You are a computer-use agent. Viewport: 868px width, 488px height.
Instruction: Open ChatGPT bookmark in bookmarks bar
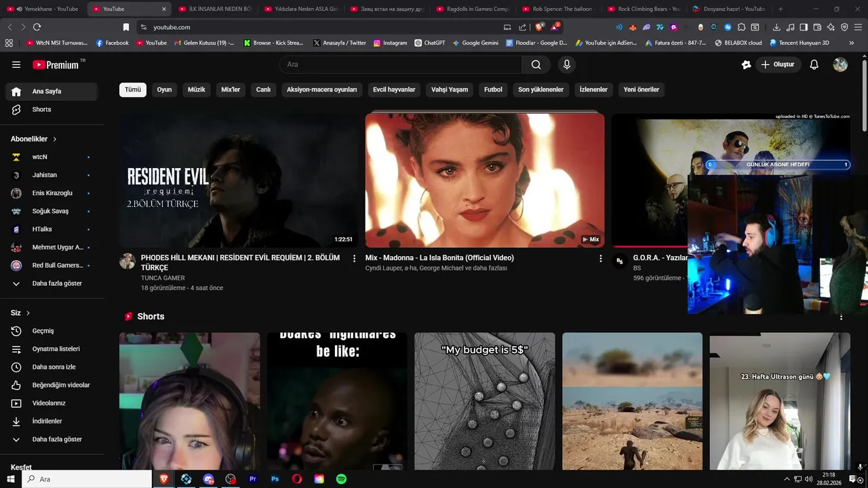(x=430, y=43)
